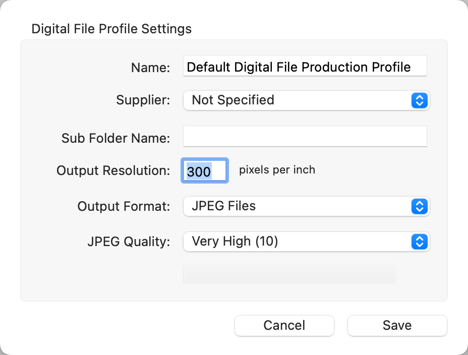Click the grey bar below JPEG Quality

click(289, 273)
